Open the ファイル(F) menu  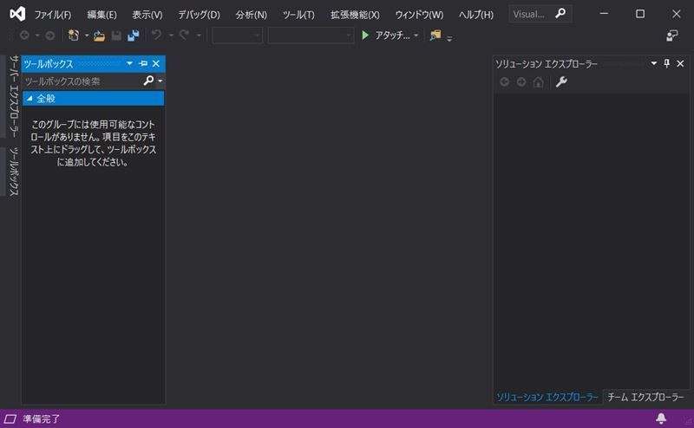[x=53, y=15]
